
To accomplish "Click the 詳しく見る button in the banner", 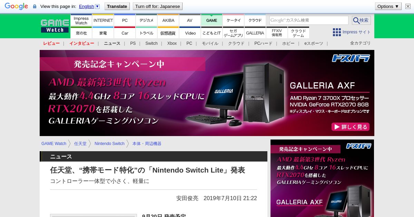I will coord(351,127).
